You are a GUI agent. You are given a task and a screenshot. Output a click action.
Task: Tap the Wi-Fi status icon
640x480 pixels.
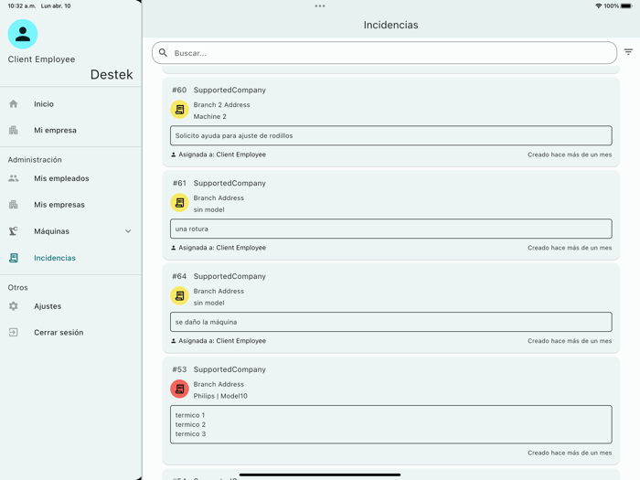(598, 5)
